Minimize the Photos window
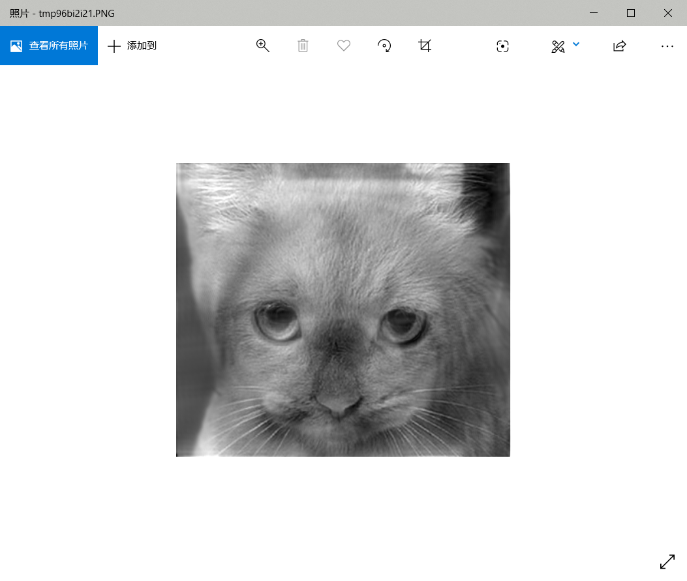 coord(594,13)
